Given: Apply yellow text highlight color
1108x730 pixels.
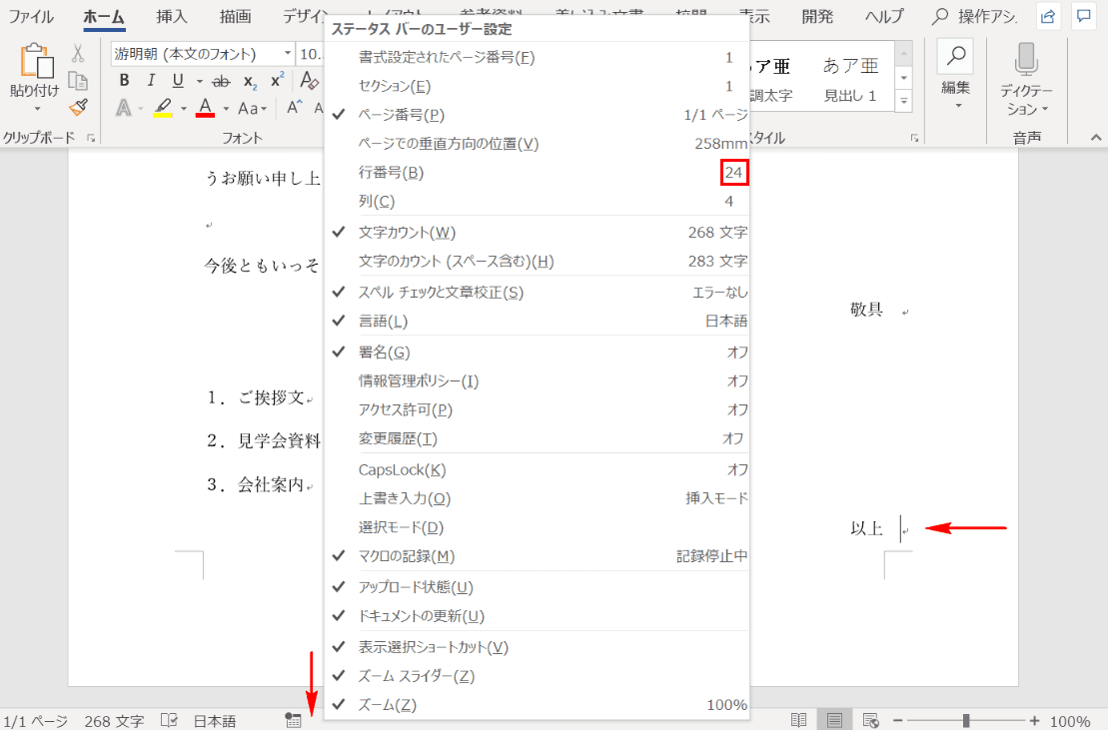Looking at the screenshot, I should pyautogui.click(x=163, y=108).
